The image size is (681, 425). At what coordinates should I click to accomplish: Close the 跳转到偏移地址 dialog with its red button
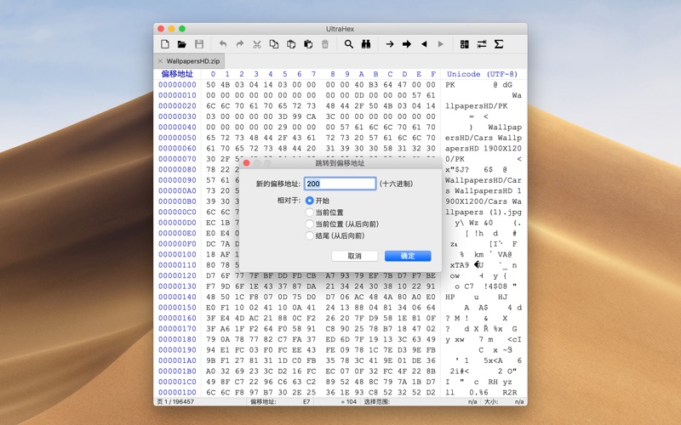point(247,163)
